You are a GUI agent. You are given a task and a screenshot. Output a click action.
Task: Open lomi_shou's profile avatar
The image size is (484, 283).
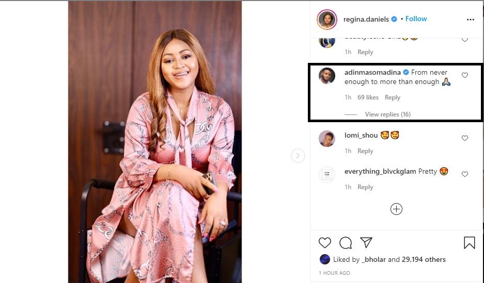coord(327,138)
